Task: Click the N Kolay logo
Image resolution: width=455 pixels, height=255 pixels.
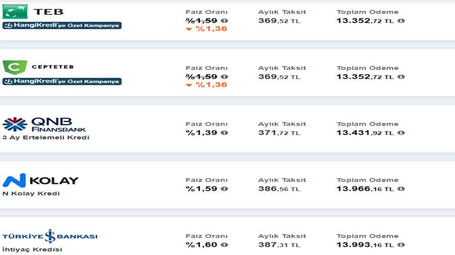Action: [x=40, y=180]
